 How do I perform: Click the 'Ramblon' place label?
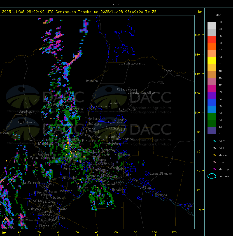tap(92, 81)
